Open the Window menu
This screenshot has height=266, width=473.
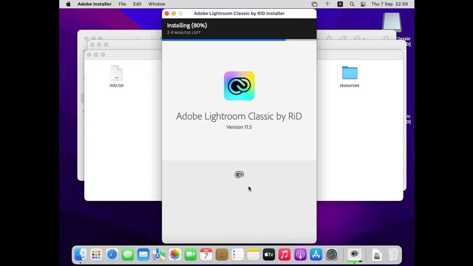(157, 4)
